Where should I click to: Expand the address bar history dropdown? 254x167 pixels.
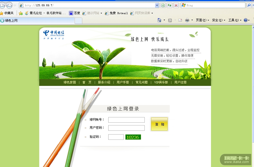click(x=157, y=5)
